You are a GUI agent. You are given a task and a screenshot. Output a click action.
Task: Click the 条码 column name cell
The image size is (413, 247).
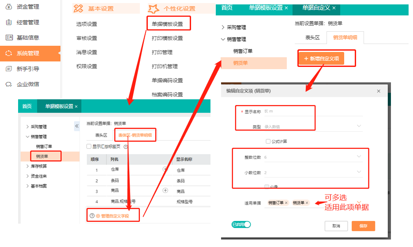[x=115, y=181]
